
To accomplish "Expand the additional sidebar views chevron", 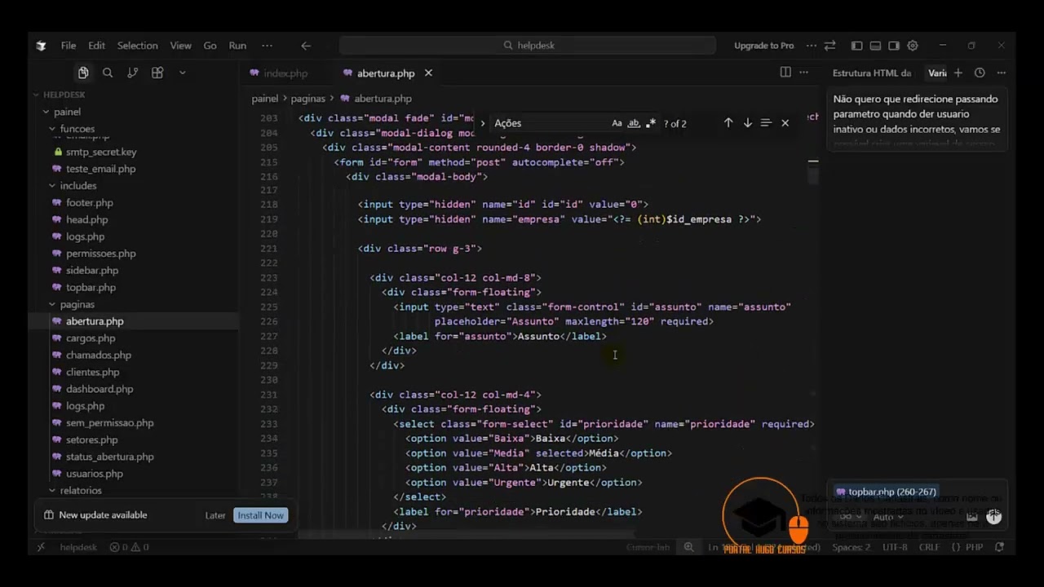I will pyautogui.click(x=182, y=73).
